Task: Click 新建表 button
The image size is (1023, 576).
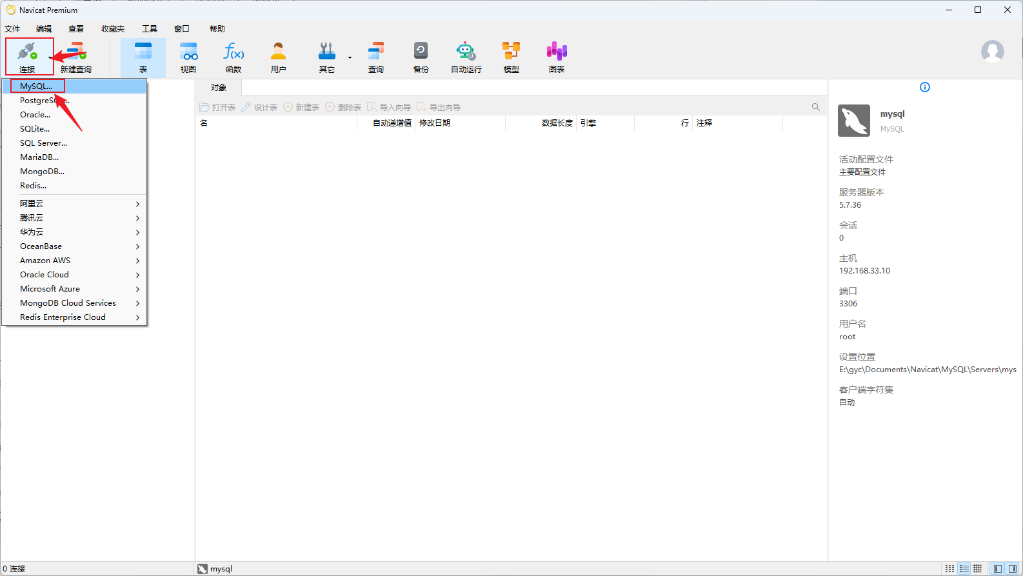Action: click(301, 107)
